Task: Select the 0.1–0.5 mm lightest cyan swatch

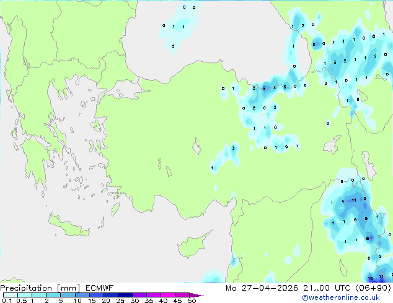Action: pos(11,295)
